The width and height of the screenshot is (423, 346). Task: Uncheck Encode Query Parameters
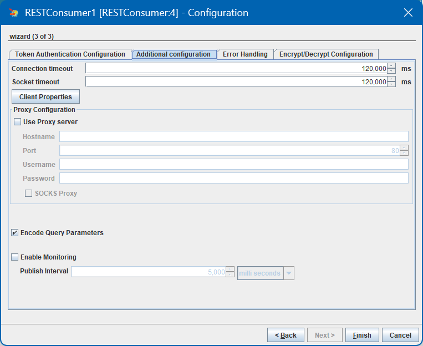tap(14, 233)
